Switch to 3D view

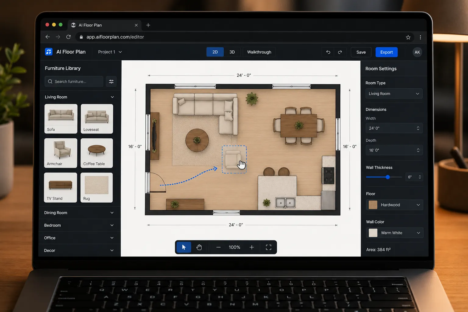pyautogui.click(x=232, y=52)
